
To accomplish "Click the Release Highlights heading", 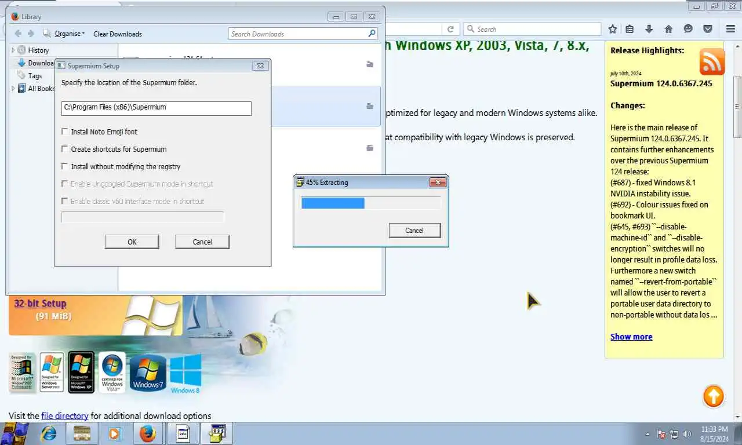I will coord(647,50).
